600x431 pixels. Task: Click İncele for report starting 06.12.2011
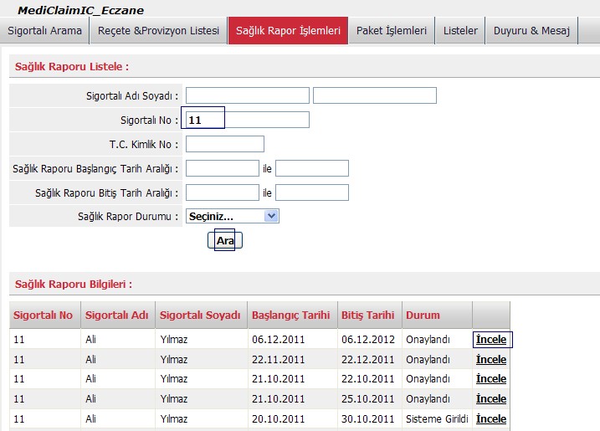click(x=491, y=340)
